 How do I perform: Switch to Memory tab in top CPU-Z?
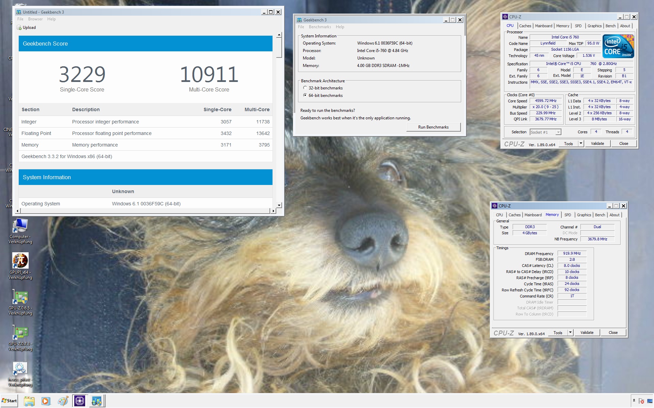click(563, 26)
